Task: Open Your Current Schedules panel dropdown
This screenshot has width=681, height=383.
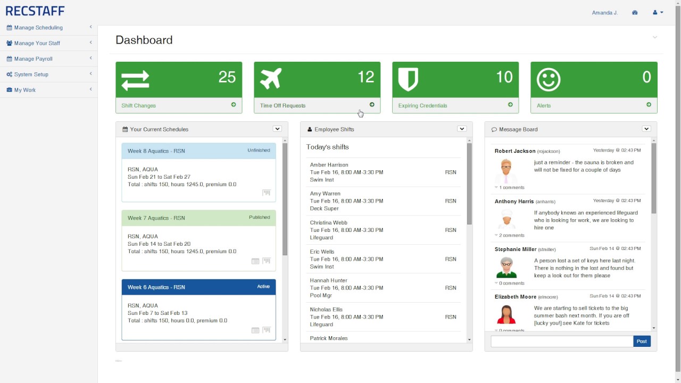Action: (277, 129)
